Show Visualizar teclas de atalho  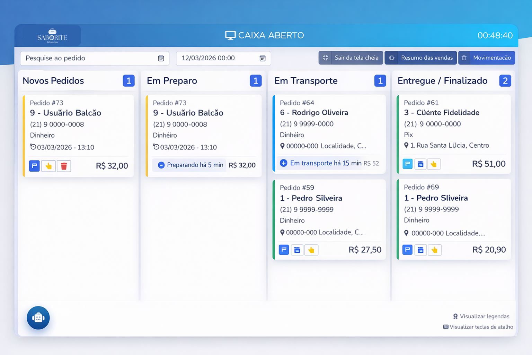478,327
